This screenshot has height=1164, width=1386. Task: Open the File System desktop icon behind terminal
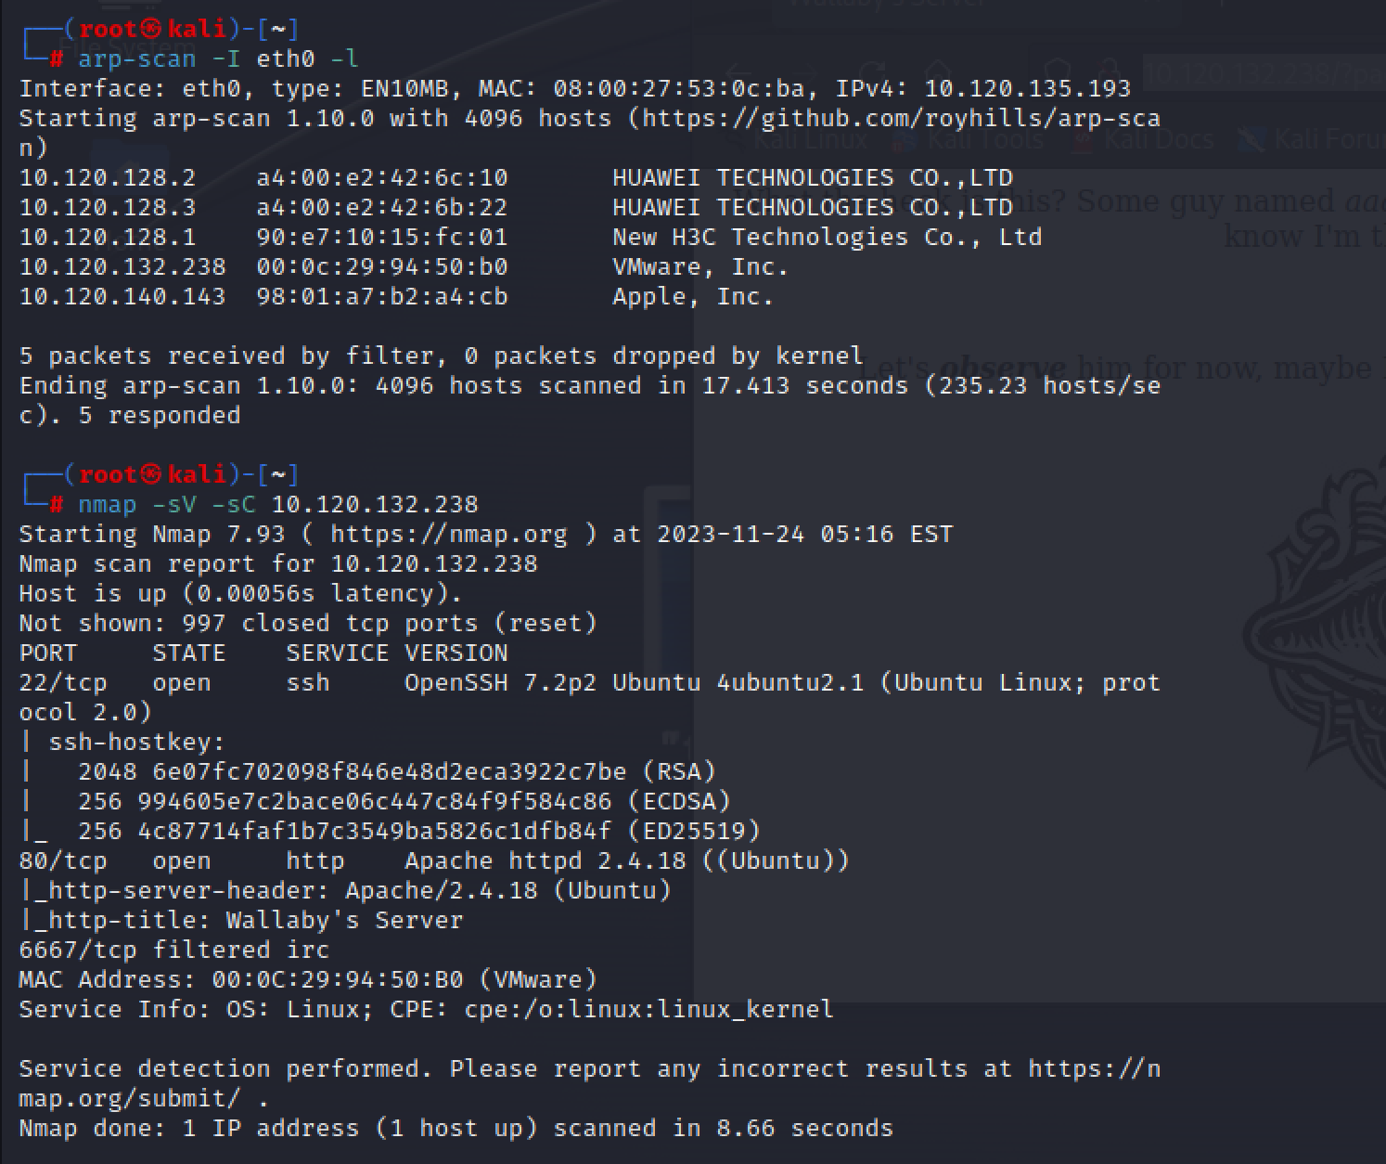pos(121,46)
